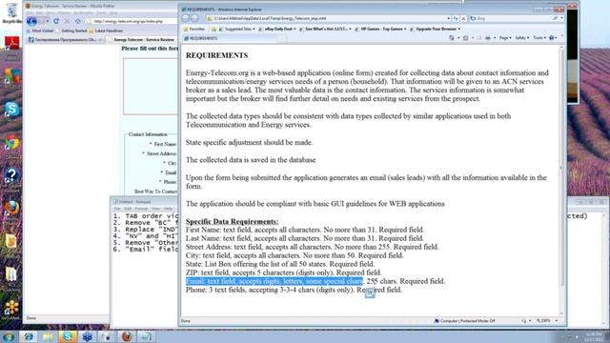Image resolution: width=610 pixels, height=343 pixels.
Task: Click the Skype taskbar icon
Action: [68, 336]
